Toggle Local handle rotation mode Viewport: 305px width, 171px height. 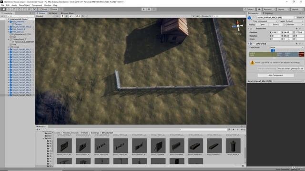[53, 9]
